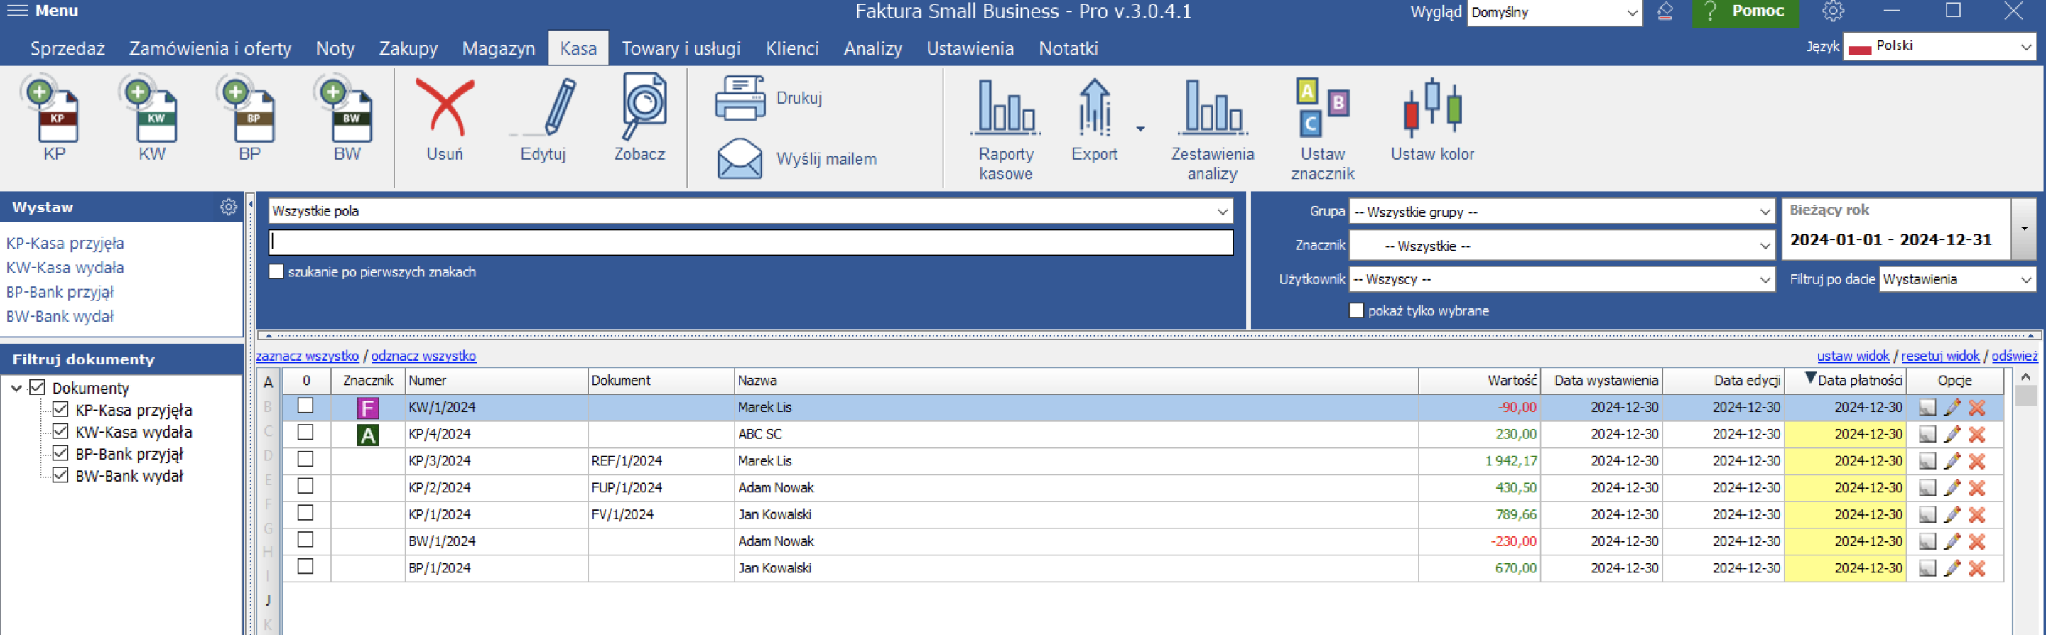Screen dimensions: 2046x635
Task: Click the odśwież link
Action: [x=2014, y=356]
